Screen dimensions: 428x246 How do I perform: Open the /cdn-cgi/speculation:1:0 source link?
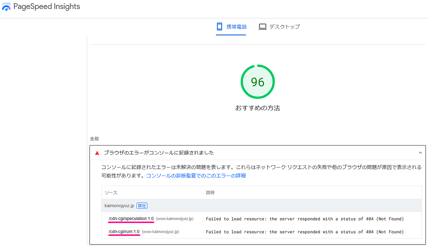[x=131, y=219]
